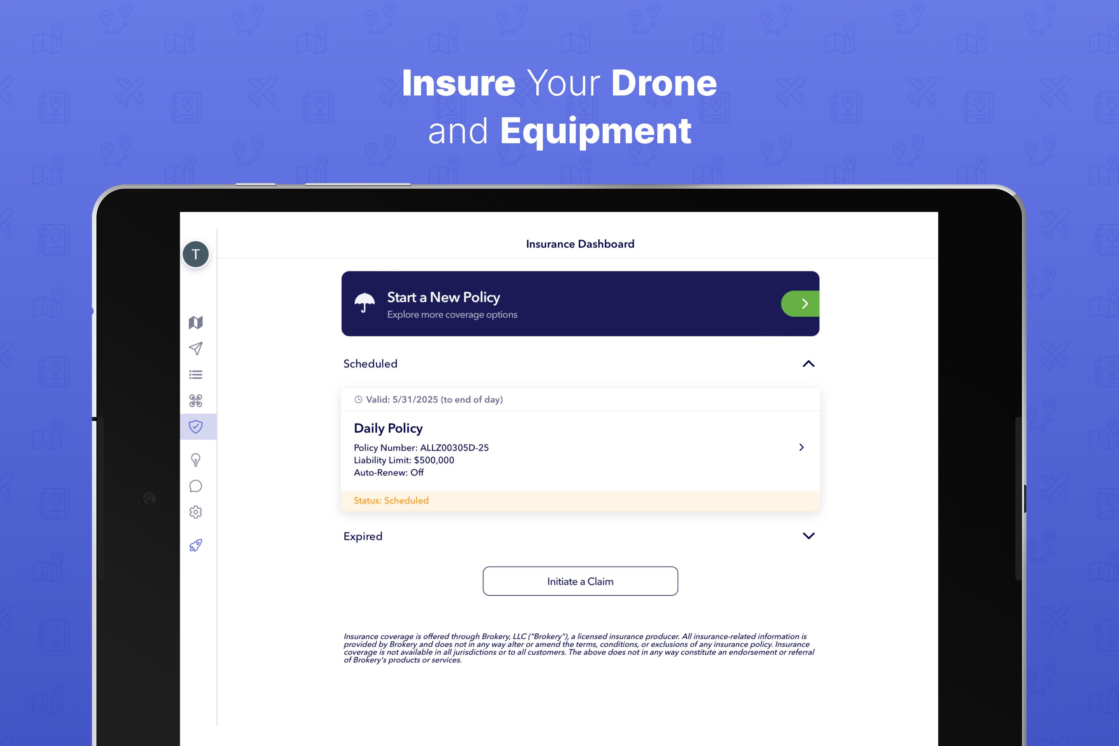Click Explore more coverage options text
This screenshot has width=1119, height=746.
coord(452,314)
